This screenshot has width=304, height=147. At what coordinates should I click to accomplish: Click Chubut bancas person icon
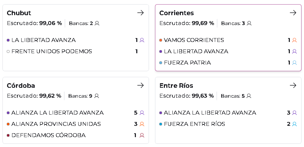[x=97, y=23]
